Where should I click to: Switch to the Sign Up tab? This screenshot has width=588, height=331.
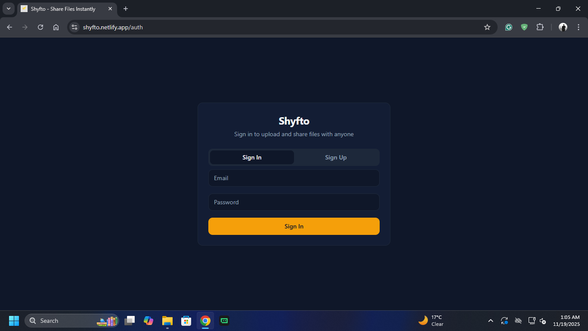point(336,157)
